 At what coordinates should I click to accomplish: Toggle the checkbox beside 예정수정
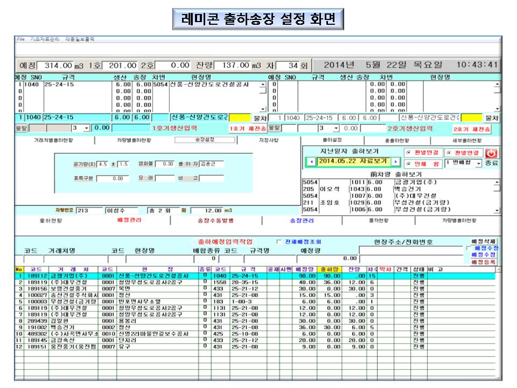[x=469, y=248]
